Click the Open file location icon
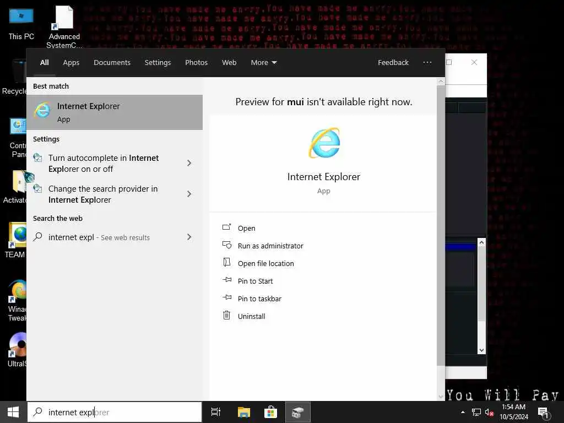 tap(226, 262)
